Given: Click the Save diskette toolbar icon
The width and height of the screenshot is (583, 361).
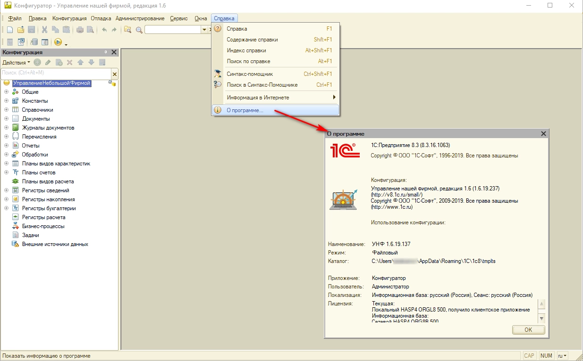Looking at the screenshot, I should pos(32,30).
